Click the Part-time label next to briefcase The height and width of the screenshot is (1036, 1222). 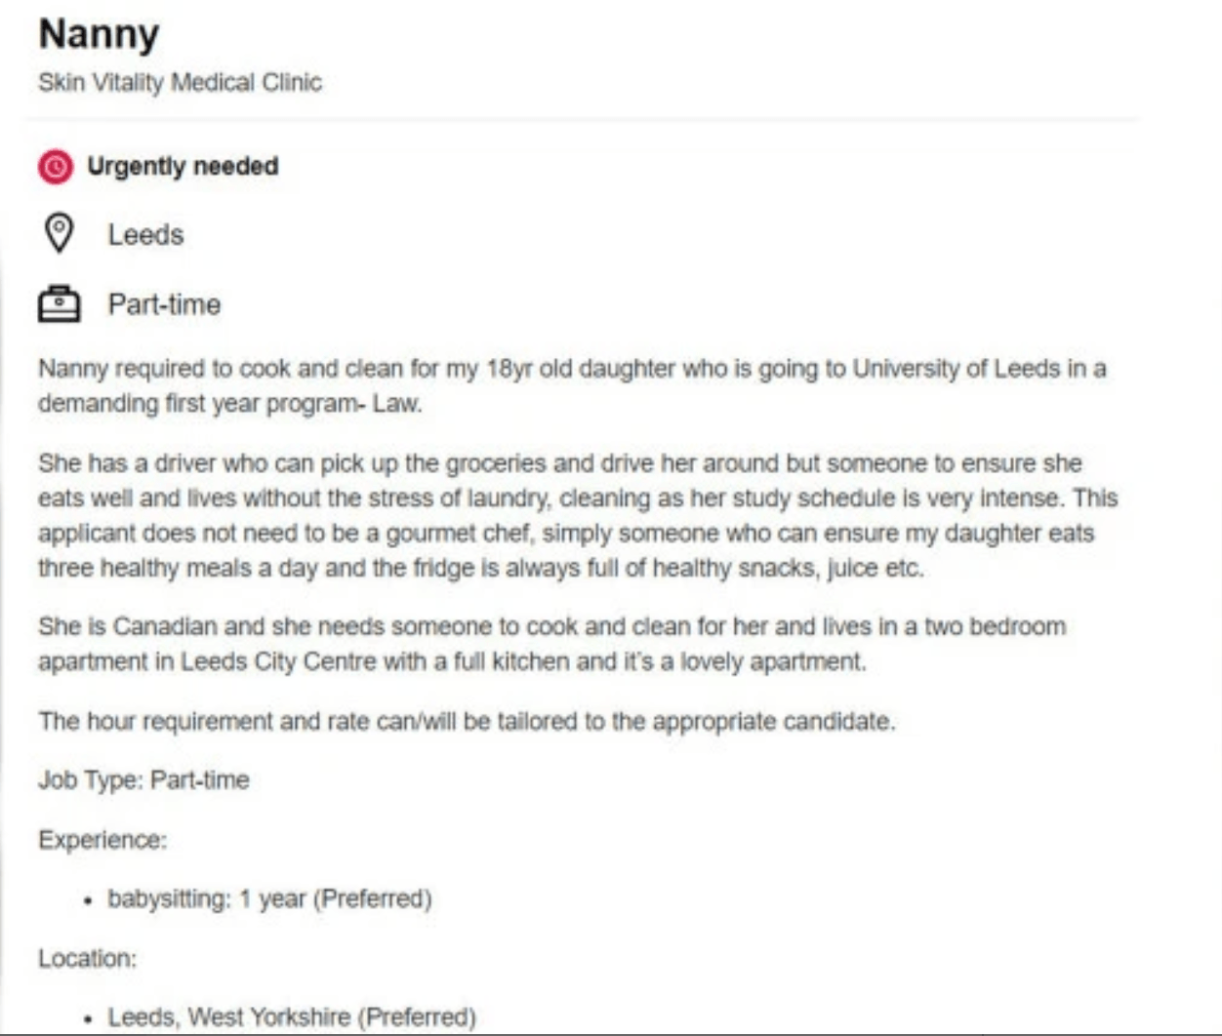click(x=164, y=304)
